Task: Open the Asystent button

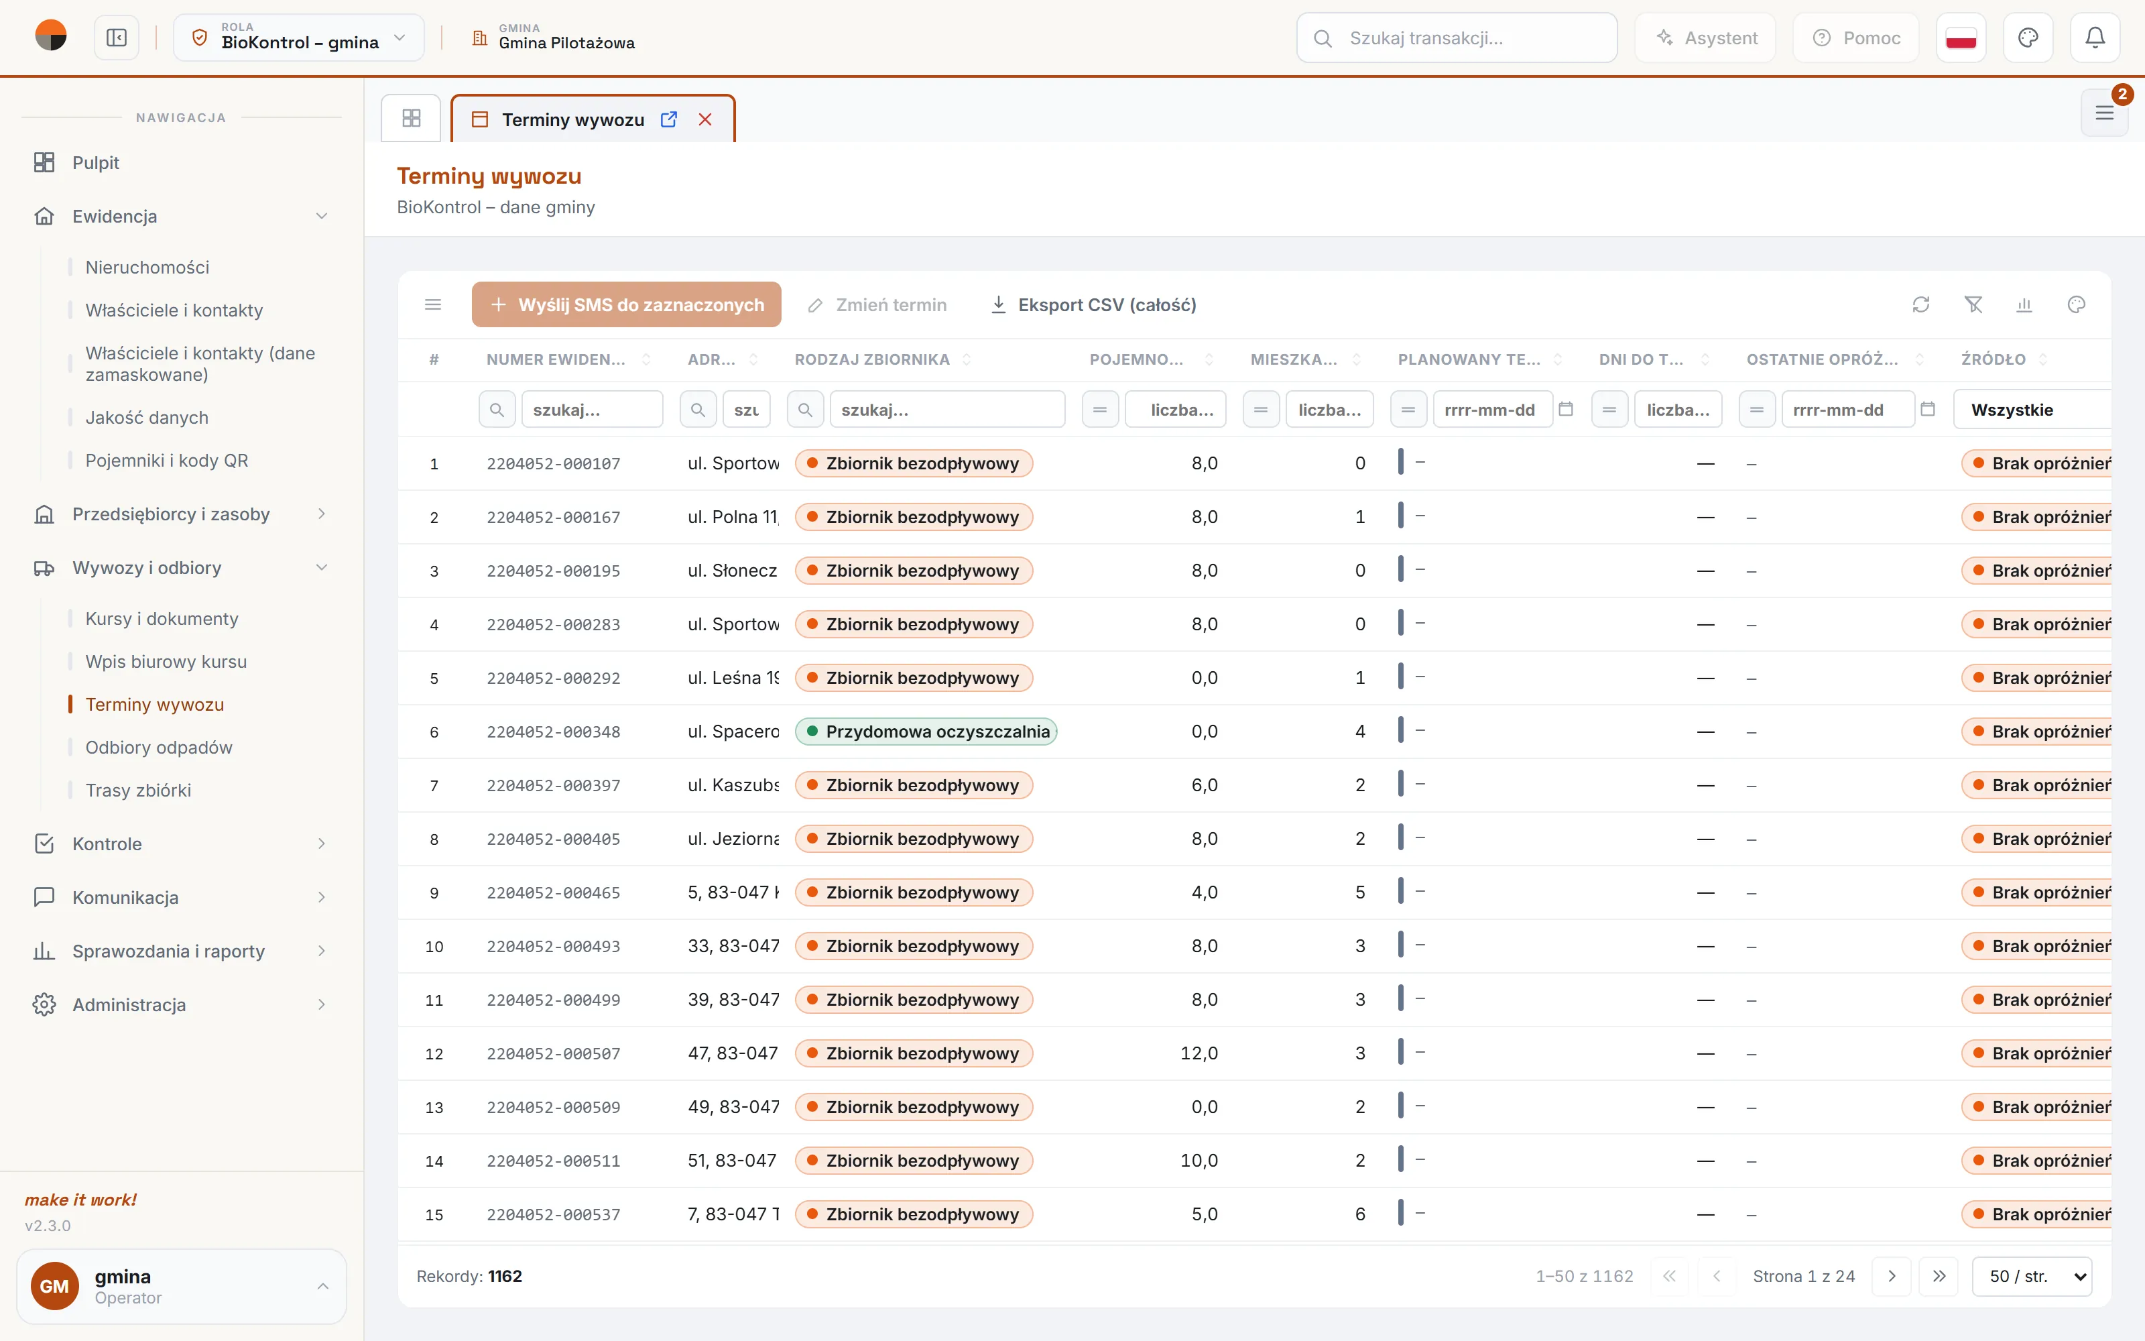Action: pyautogui.click(x=1705, y=38)
